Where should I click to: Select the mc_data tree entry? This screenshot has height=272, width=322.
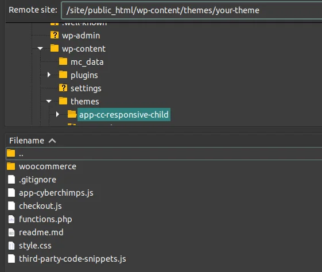pos(87,62)
